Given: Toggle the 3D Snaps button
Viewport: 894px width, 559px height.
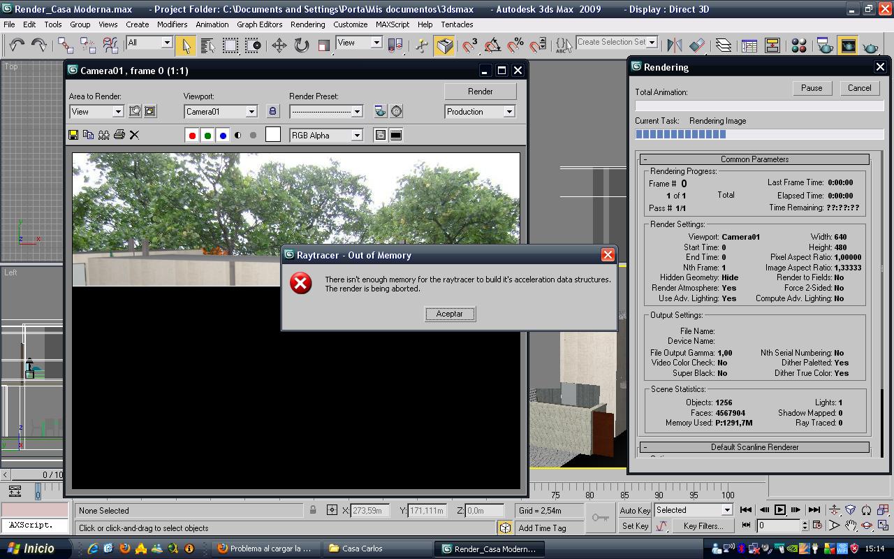Looking at the screenshot, I should tap(470, 45).
